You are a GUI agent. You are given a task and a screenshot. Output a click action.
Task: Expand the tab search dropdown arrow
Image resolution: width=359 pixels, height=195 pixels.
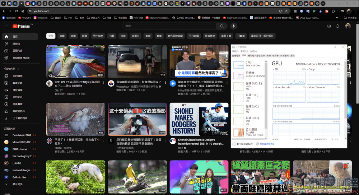pos(4,4)
